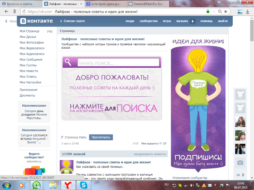
Task: Open люди in the VK header
Action: point(130,21)
